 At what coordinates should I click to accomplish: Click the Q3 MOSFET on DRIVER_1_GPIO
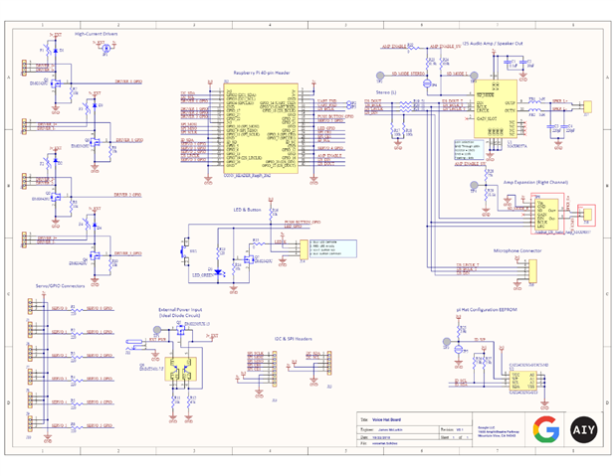click(96, 142)
